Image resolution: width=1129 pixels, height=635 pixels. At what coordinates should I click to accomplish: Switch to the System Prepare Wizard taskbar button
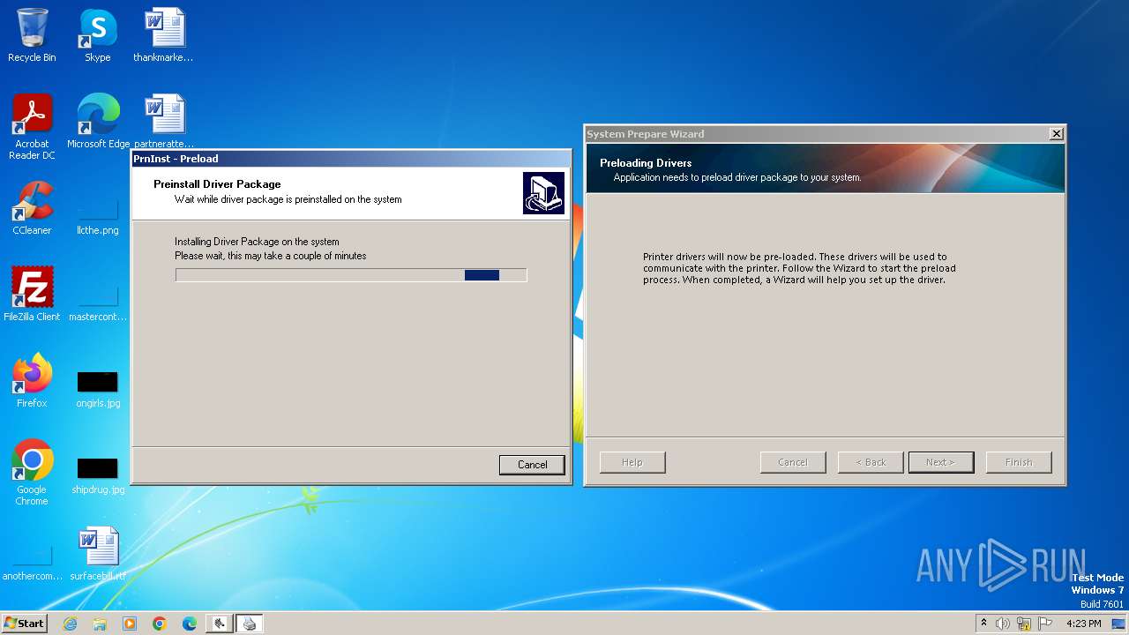pyautogui.click(x=220, y=624)
